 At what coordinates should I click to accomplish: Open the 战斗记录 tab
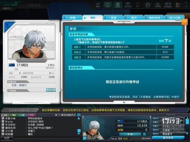click(174, 18)
